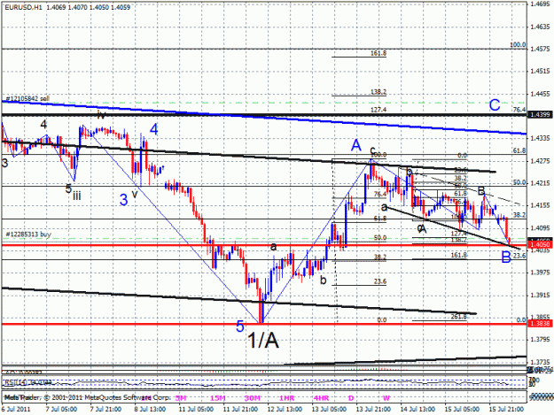The width and height of the screenshot is (554, 415).
Task: Click the black iv subwave label
Action: [x=101, y=115]
